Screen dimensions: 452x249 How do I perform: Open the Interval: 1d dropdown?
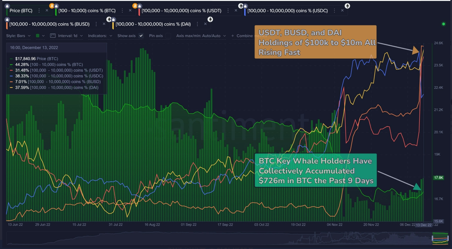pyautogui.click(x=69, y=36)
